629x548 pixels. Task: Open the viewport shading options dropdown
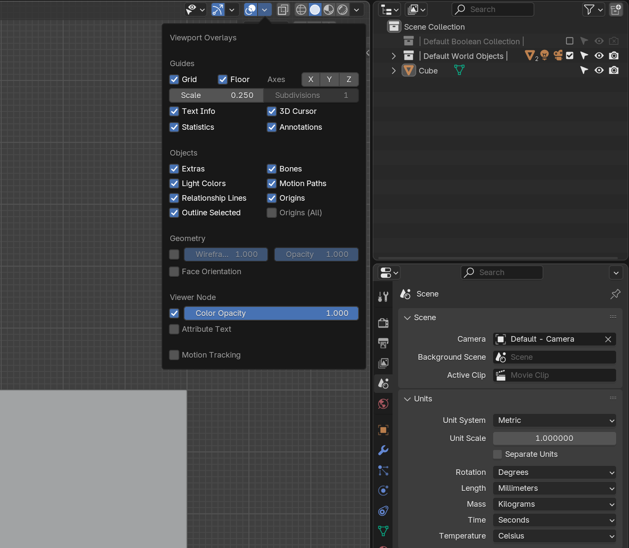pyautogui.click(x=356, y=9)
